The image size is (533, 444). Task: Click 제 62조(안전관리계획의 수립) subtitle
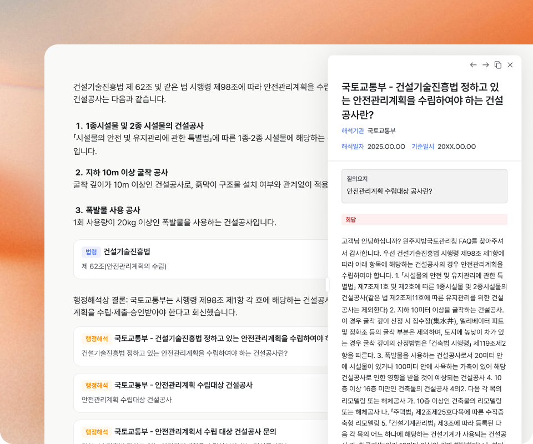[124, 266]
